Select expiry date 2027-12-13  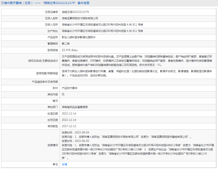(69, 126)
